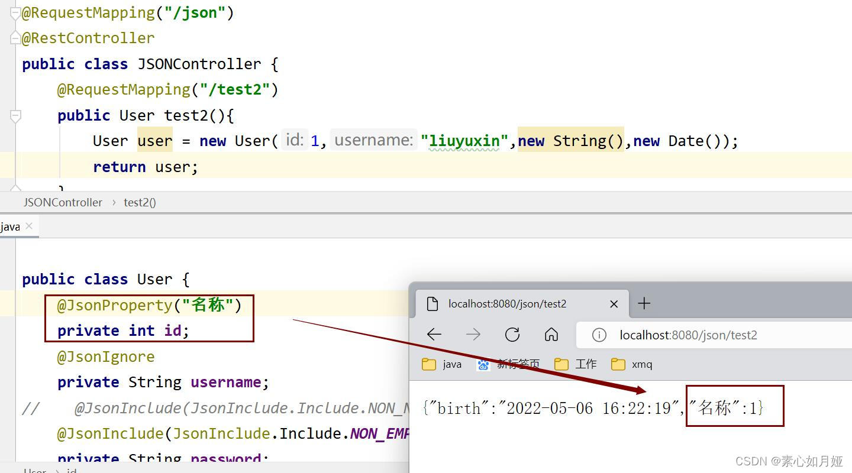Click the "/test2" mapping string
This screenshot has height=473, width=852.
235,89
